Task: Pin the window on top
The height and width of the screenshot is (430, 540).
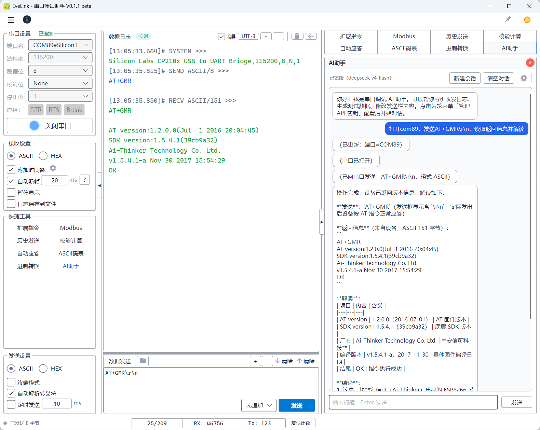Action: pos(508,19)
